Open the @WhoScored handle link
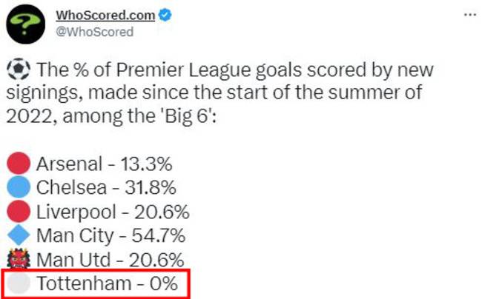Image resolution: width=482 pixels, height=299 pixels. pos(94,32)
